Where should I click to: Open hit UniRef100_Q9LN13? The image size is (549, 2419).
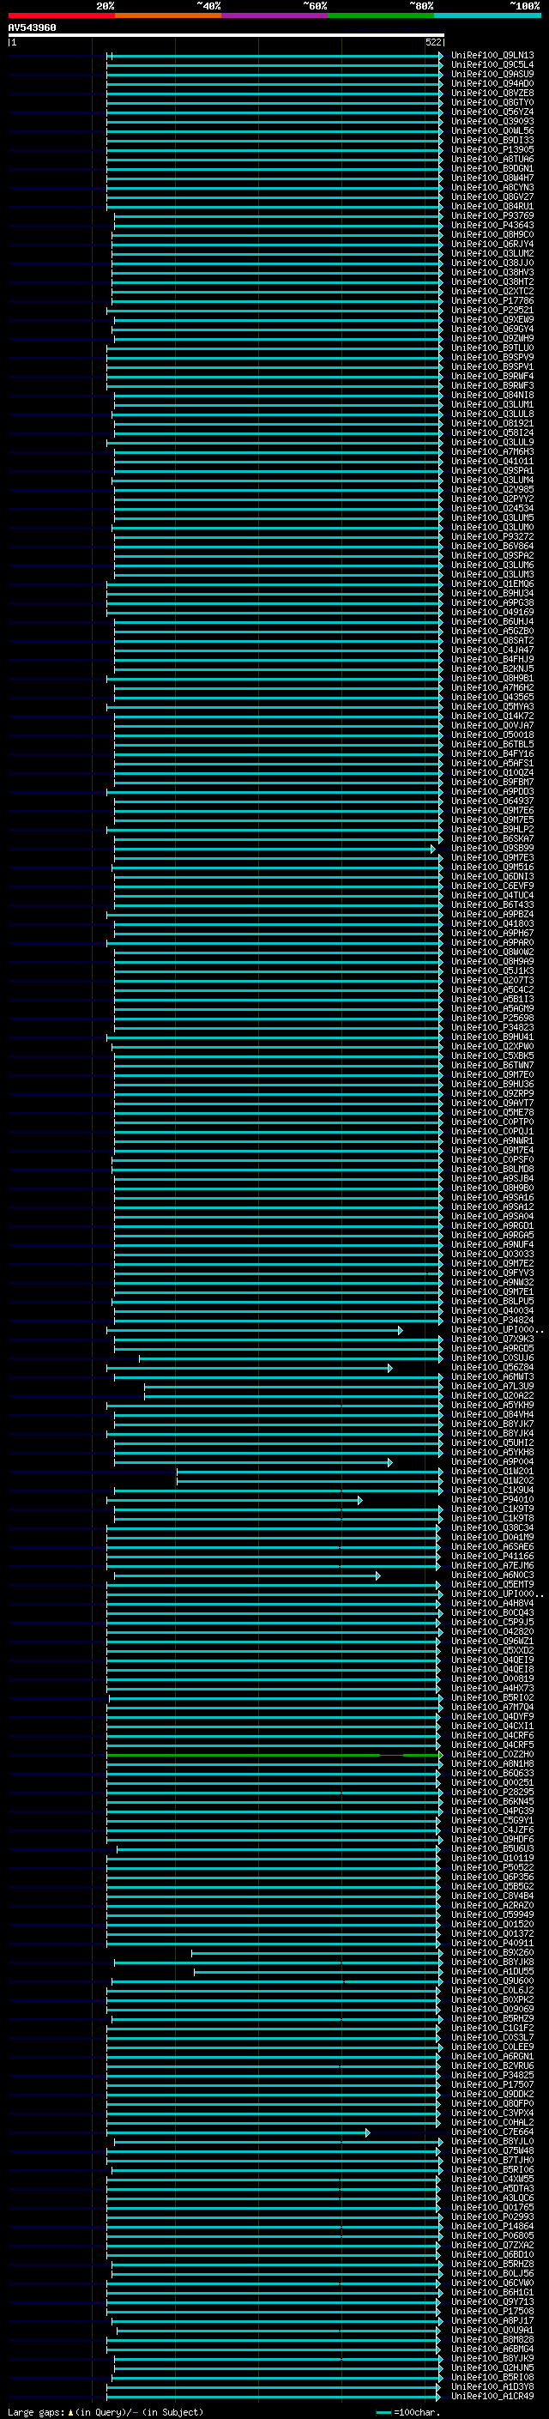tap(492, 56)
